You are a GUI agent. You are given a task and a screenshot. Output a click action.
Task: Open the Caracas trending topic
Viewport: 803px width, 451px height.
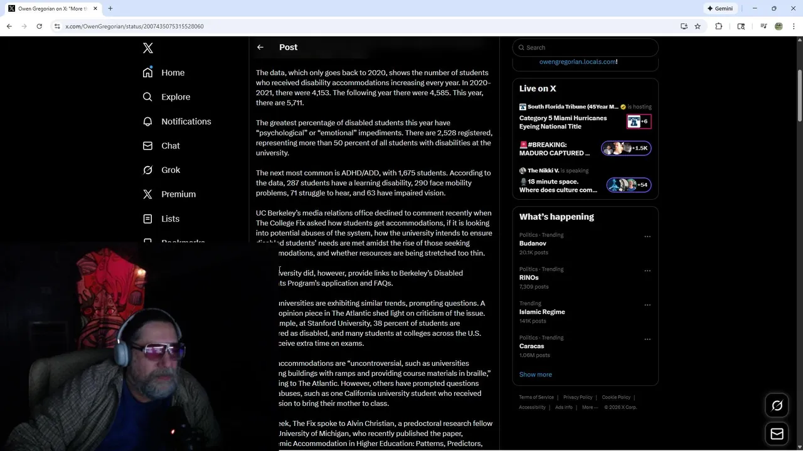coord(531,346)
